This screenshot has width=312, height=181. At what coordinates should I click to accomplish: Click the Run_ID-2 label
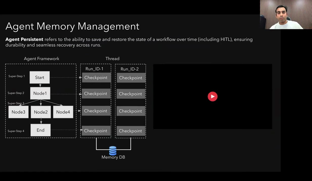tap(129, 69)
